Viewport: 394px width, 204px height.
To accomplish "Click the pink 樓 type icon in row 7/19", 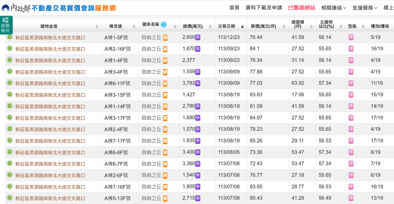I will pyautogui.click(x=351, y=164).
